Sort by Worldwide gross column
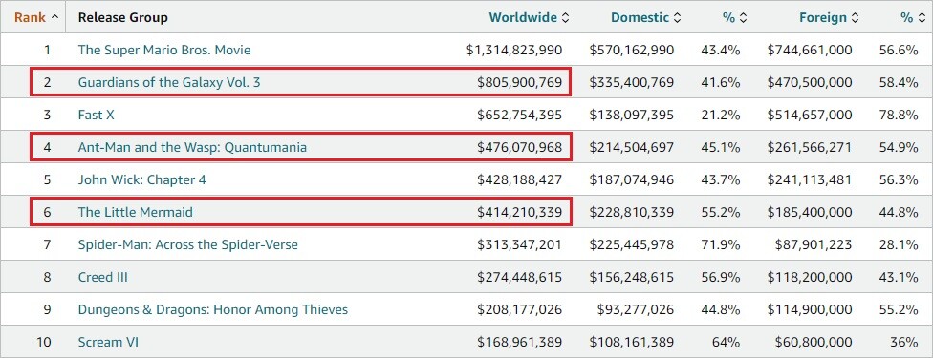933x358 pixels. (529, 18)
